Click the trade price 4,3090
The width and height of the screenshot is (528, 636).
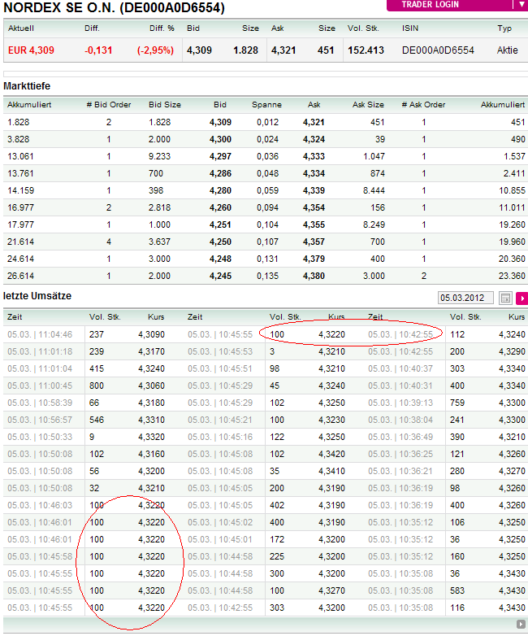click(152, 334)
